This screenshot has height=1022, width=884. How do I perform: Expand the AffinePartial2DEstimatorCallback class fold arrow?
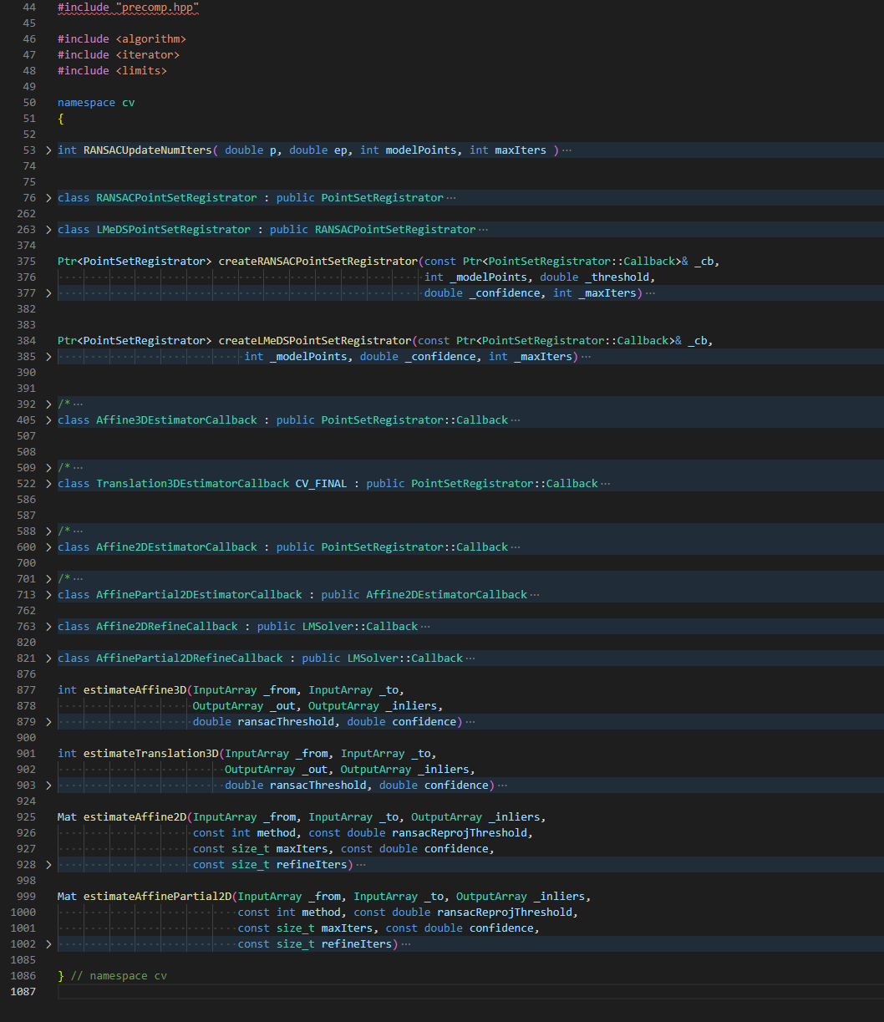[x=48, y=595]
